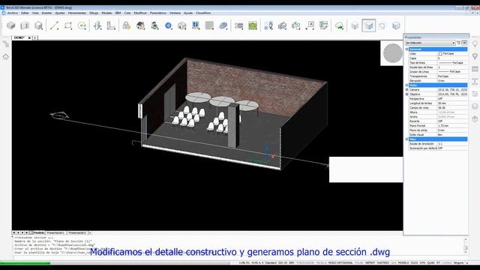Open the Ninguno dropdown in status bar
480x270 pixels.
pos(458,262)
